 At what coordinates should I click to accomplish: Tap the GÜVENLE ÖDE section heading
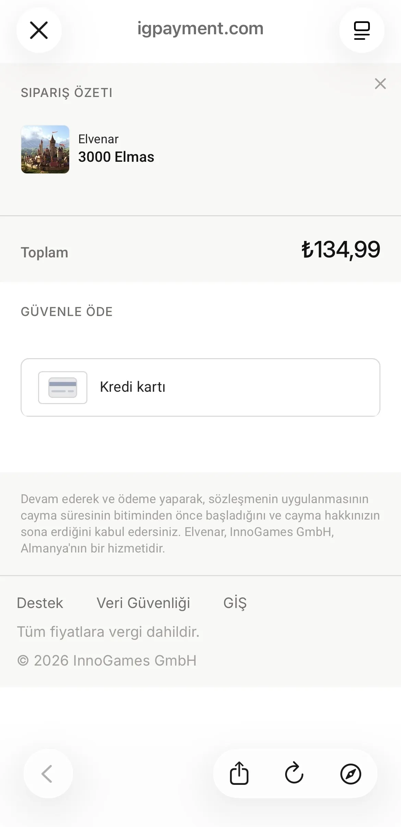coord(67,312)
